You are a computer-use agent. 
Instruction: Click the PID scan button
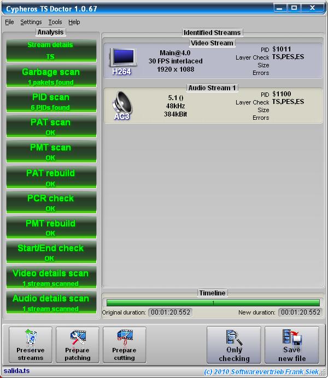[x=51, y=101]
